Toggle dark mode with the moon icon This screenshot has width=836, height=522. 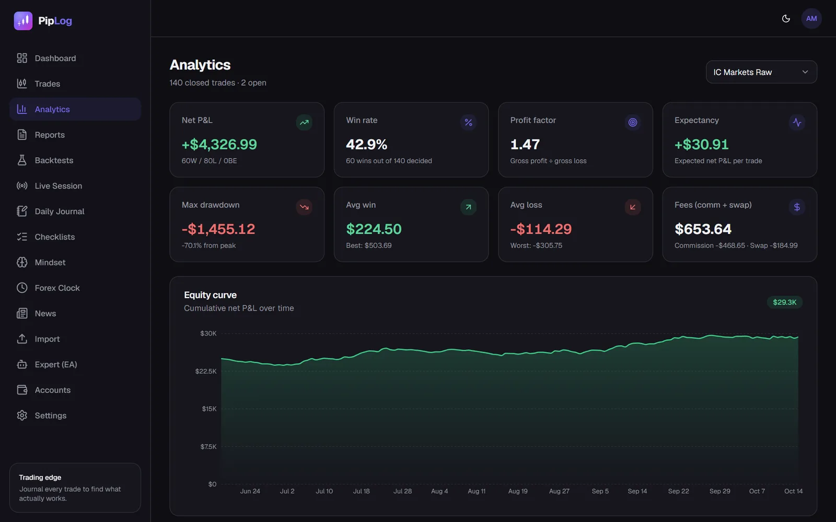click(786, 19)
